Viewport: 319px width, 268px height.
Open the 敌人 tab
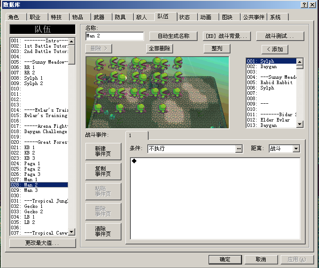[x=144, y=17]
